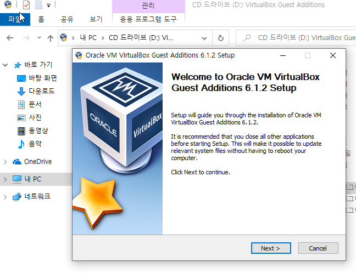Click the new folder quick access icon

tap(38, 5)
